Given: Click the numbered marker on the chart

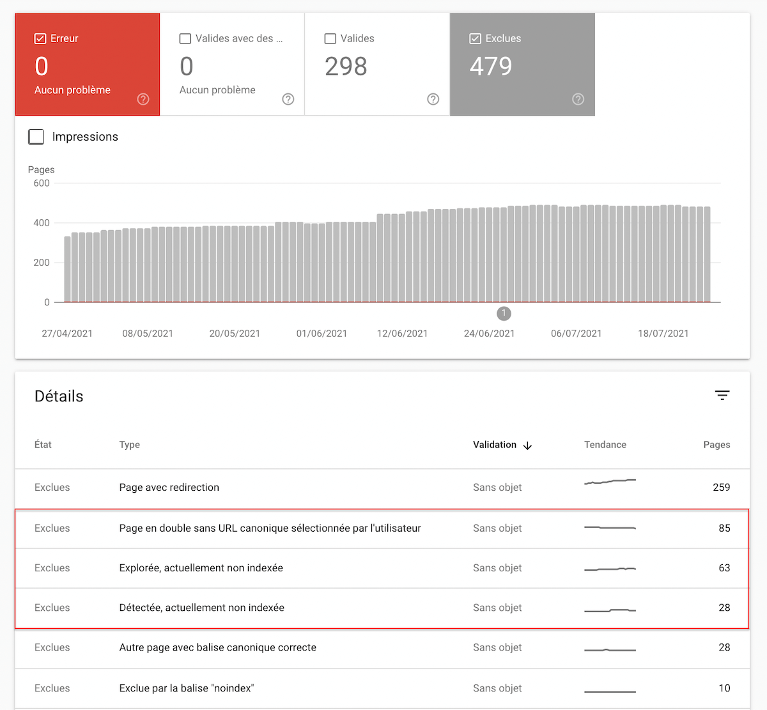Looking at the screenshot, I should coord(503,313).
